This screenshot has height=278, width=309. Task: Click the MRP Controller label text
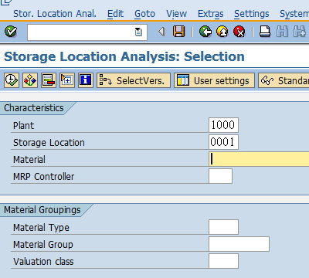[x=44, y=177]
